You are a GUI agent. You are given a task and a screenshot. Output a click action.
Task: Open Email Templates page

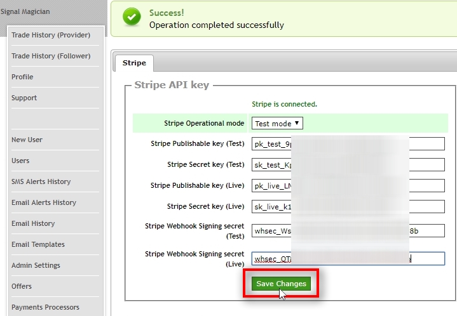coord(38,244)
